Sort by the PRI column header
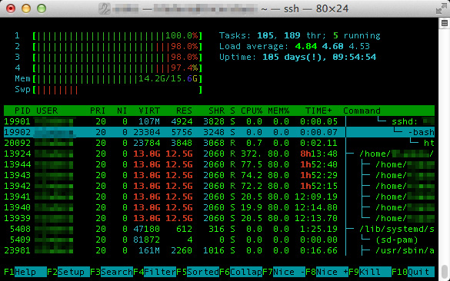This screenshot has height=281, width=450. [x=98, y=111]
